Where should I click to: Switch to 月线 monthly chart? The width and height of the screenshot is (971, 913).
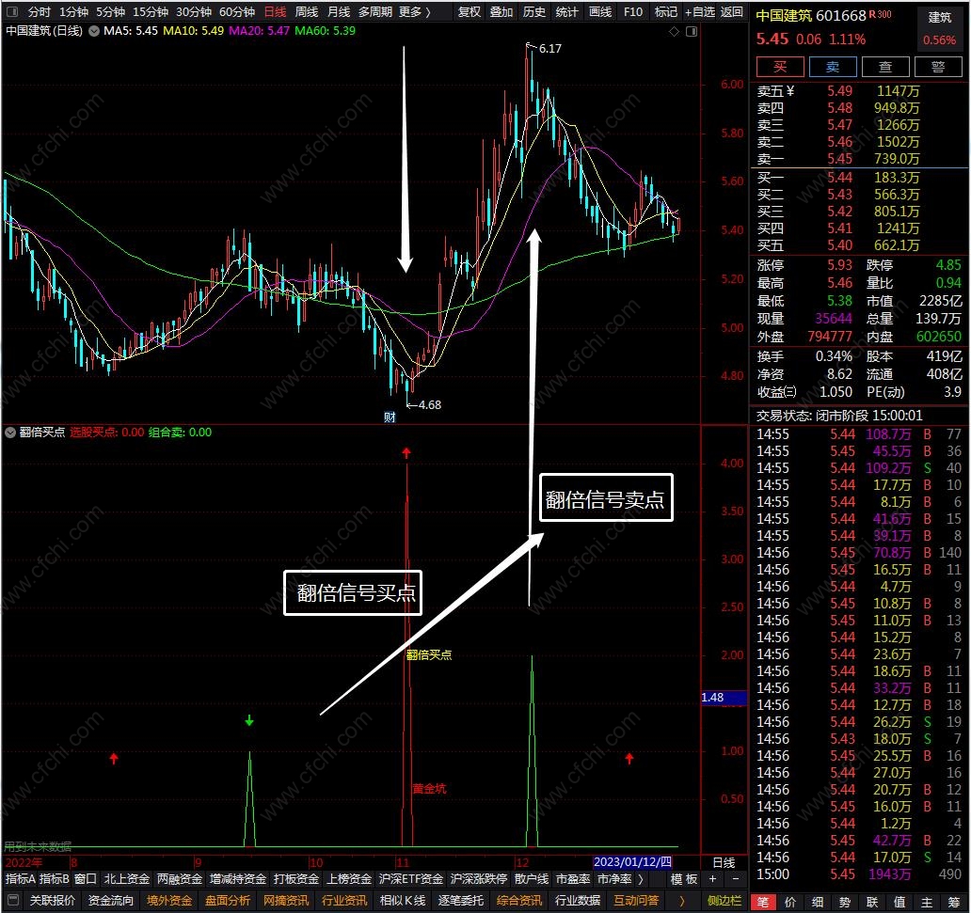click(x=339, y=12)
